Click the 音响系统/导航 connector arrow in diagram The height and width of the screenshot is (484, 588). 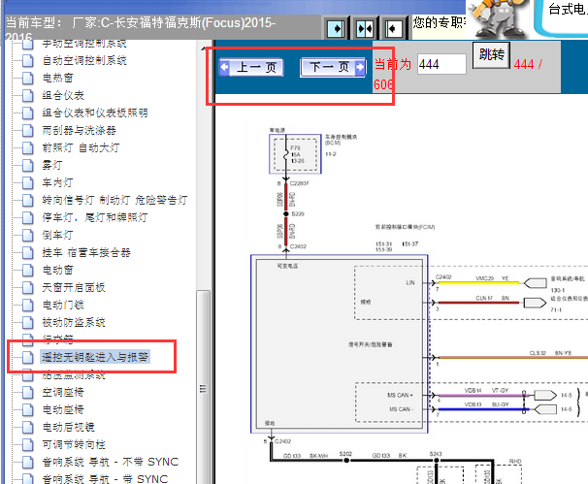click(536, 283)
